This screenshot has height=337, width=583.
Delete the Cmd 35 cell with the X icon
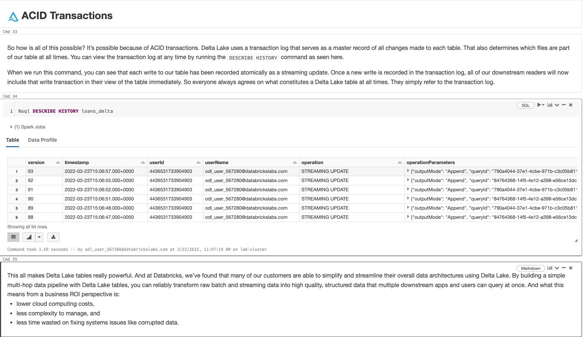point(571,268)
